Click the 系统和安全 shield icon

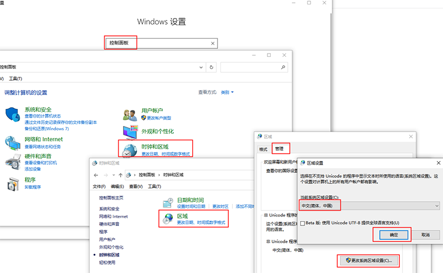coord(13,114)
